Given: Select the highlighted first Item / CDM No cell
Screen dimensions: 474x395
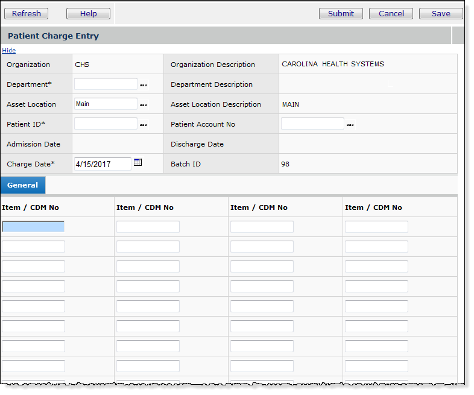Looking at the screenshot, I should click(x=33, y=227).
